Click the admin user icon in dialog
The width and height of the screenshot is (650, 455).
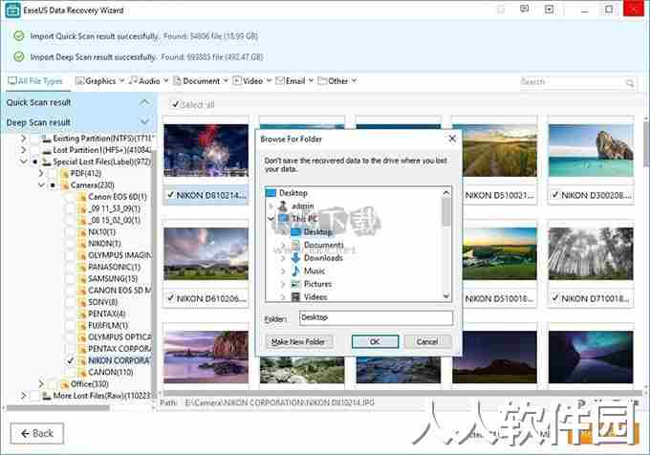283,206
